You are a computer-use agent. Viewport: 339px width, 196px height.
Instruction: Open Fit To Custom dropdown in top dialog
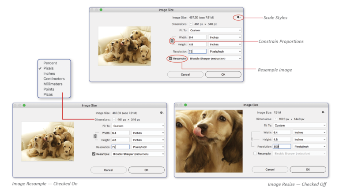pos(215,30)
